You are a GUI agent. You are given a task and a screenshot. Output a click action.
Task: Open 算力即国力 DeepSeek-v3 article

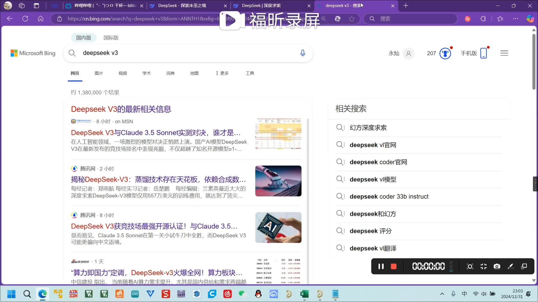157,273
